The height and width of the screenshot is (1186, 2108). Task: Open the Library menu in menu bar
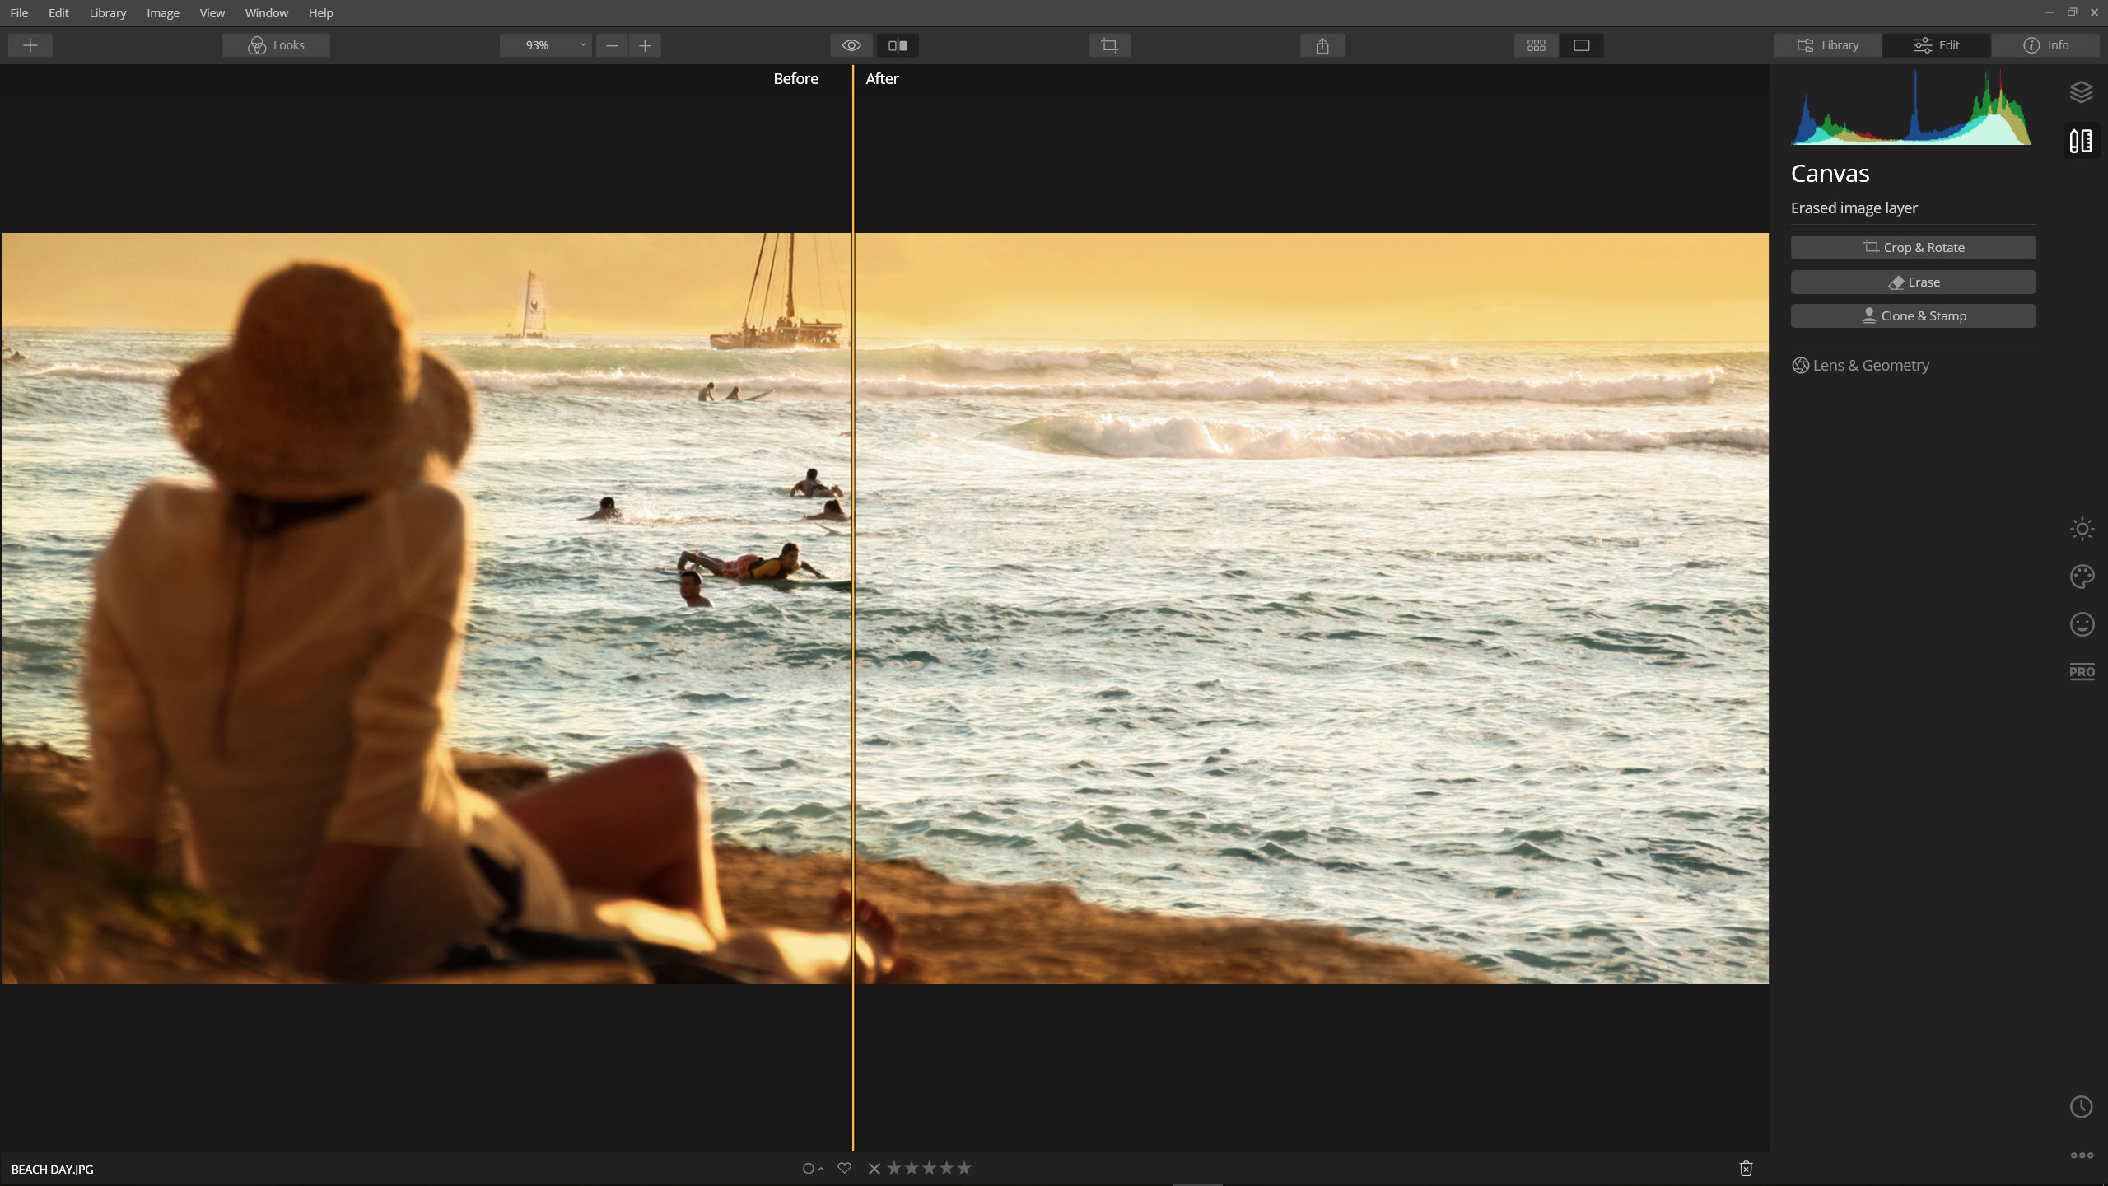coord(108,13)
